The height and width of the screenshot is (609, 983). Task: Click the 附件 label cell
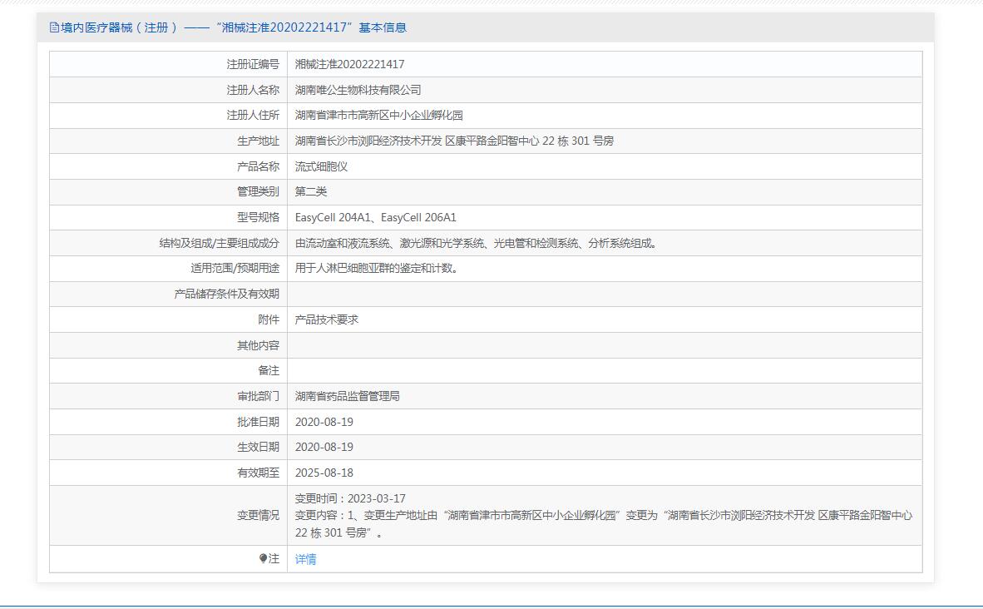(169, 319)
